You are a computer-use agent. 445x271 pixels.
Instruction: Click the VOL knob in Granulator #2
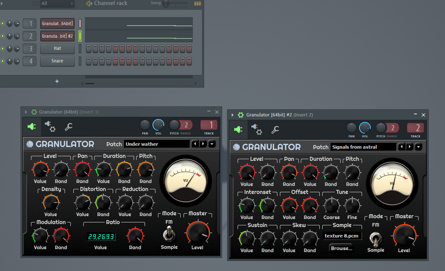[365, 128]
